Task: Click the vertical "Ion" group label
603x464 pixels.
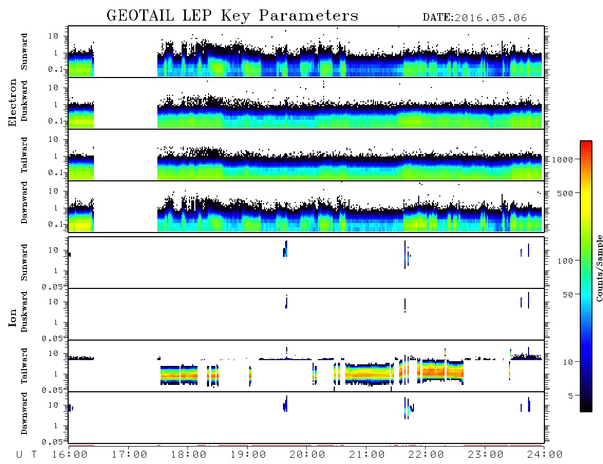Action: pos(13,317)
